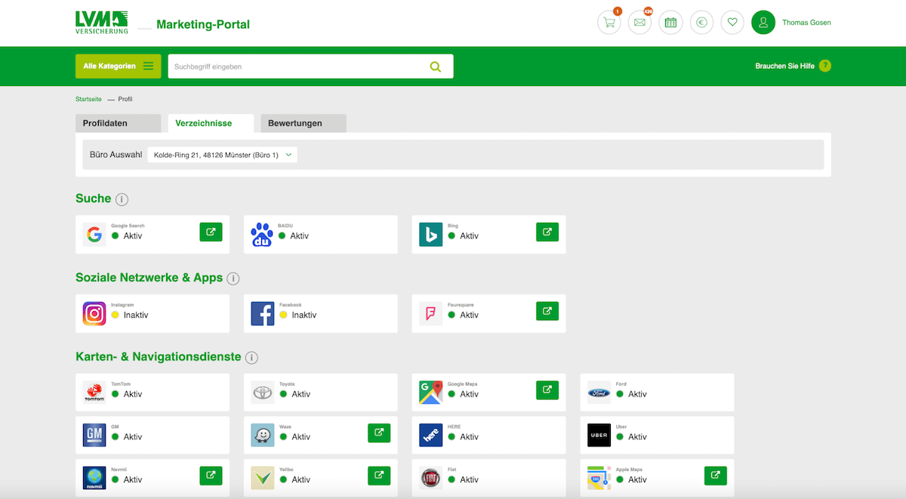The width and height of the screenshot is (906, 499).
Task: Go to Startseite breadcrumb link
Action: tap(89, 100)
